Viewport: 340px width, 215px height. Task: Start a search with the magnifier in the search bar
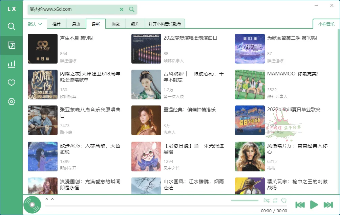pyautogui.click(x=131, y=10)
